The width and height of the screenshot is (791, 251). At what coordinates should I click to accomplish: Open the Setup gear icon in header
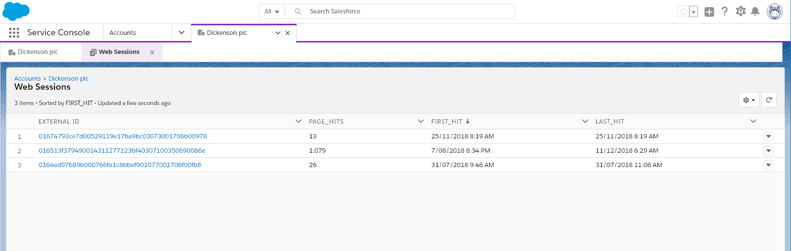coord(740,11)
